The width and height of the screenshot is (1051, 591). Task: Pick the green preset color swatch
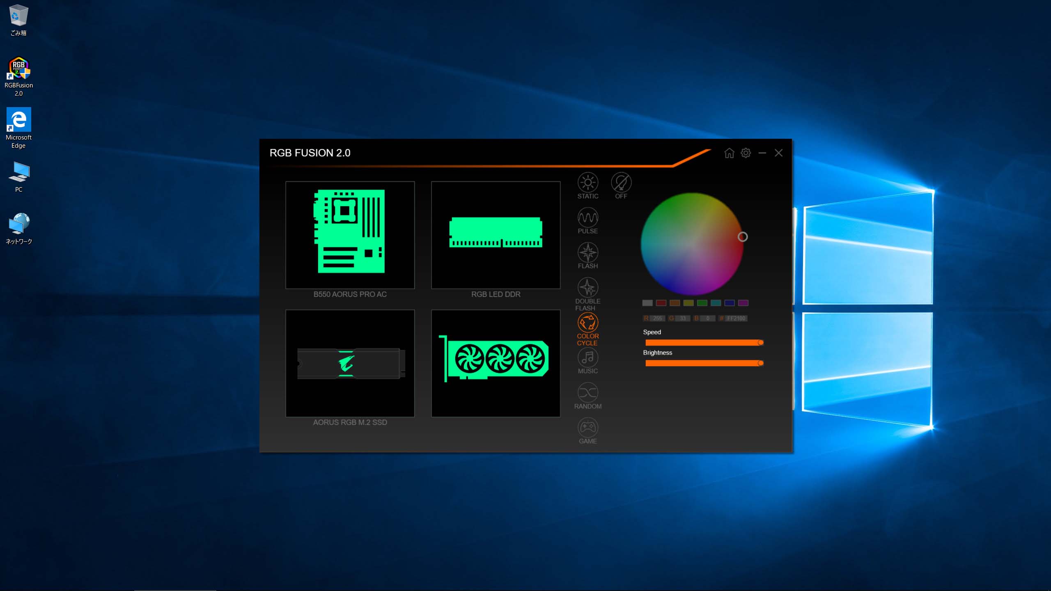click(702, 303)
